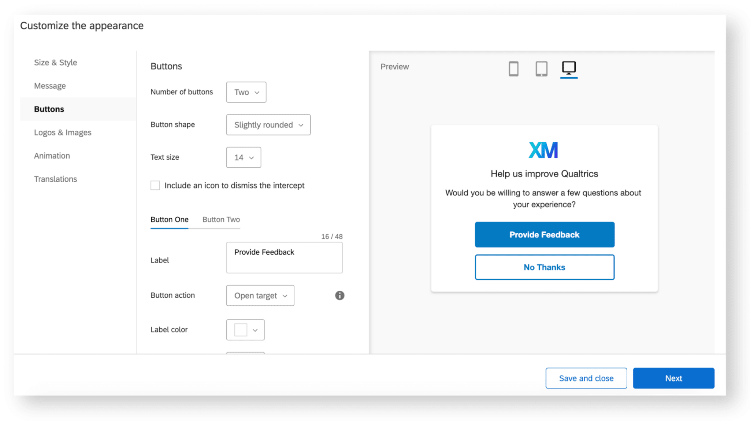Open the Translations settings section

point(56,179)
